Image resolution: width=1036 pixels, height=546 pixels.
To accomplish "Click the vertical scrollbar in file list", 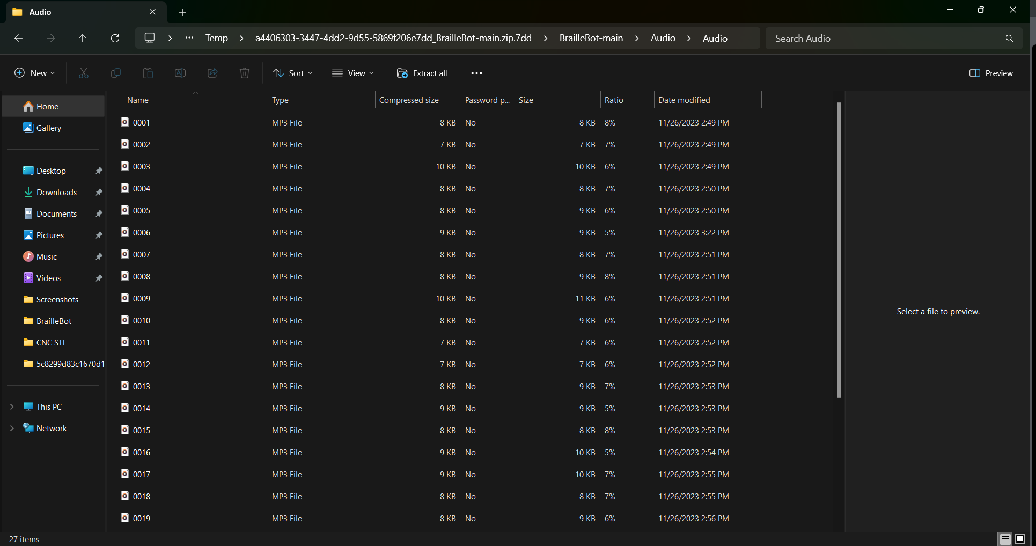I will pos(839,250).
